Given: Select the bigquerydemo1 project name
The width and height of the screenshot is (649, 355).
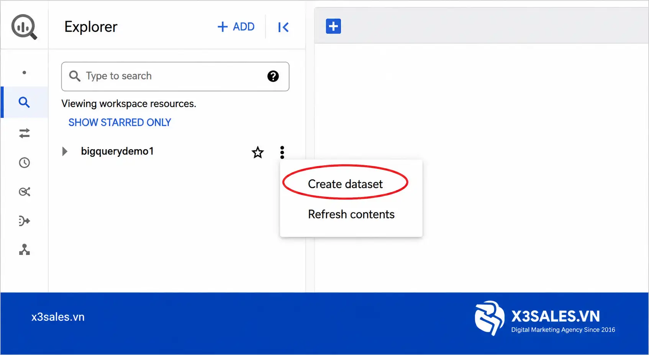Looking at the screenshot, I should [117, 151].
